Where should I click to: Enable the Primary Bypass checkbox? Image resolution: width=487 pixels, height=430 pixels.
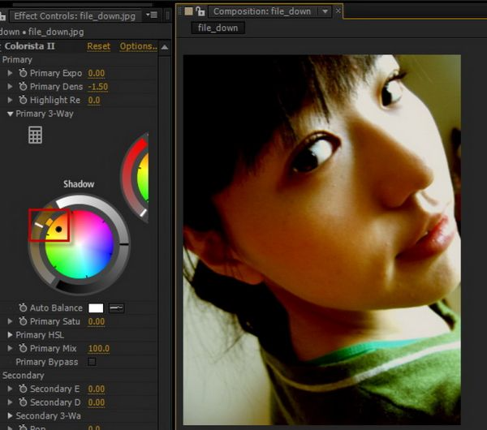[x=92, y=362]
